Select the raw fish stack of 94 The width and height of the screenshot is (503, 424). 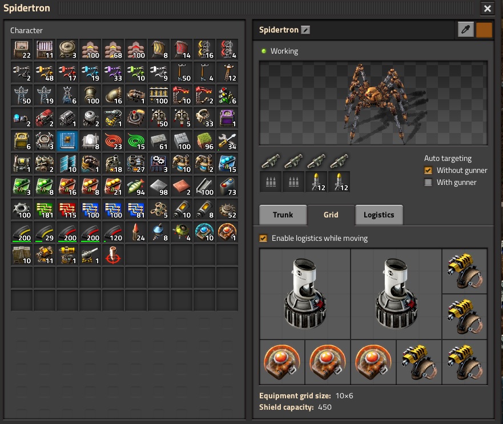[136, 187]
